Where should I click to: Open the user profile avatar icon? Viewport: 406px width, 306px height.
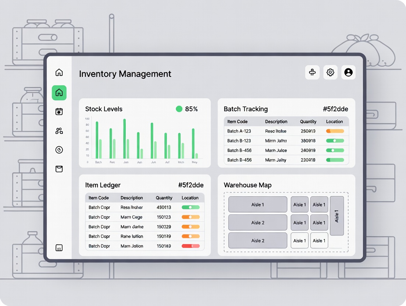348,72
